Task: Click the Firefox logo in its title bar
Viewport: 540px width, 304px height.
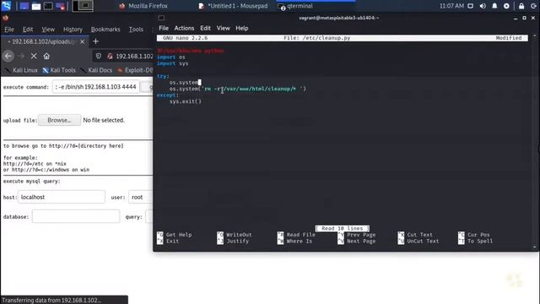Action: tap(6, 18)
